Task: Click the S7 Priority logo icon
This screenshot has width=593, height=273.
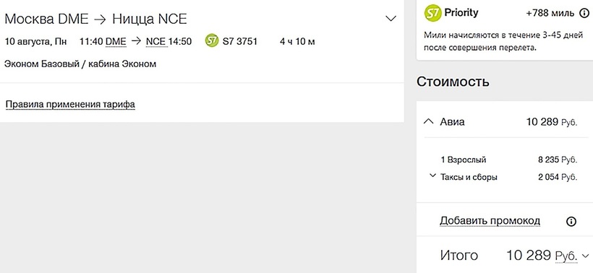Action: (x=432, y=13)
